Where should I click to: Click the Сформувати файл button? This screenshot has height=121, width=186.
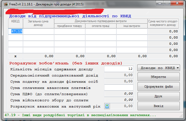coord(159,87)
